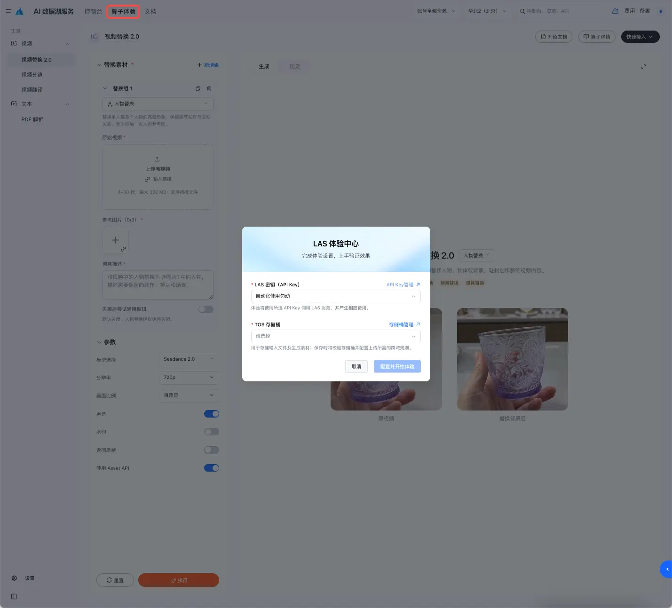
Task: Open the notifications icon in the top bar
Action: click(615, 11)
